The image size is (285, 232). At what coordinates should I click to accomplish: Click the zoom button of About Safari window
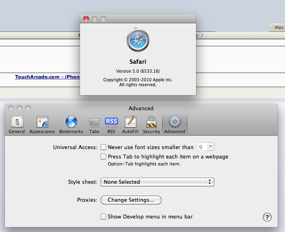click(103, 19)
